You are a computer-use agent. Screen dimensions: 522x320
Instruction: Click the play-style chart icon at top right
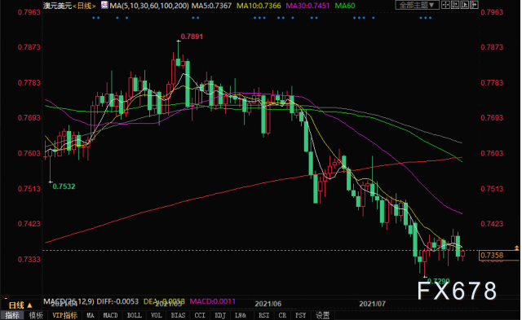464,5
